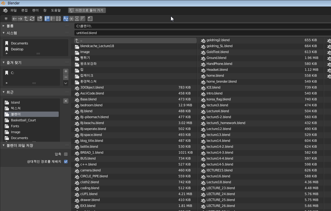Open the Image entry in recent list
The image size is (331, 211).
[32, 132]
